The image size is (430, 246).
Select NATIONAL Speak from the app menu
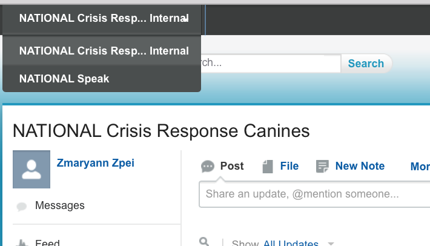pos(64,79)
